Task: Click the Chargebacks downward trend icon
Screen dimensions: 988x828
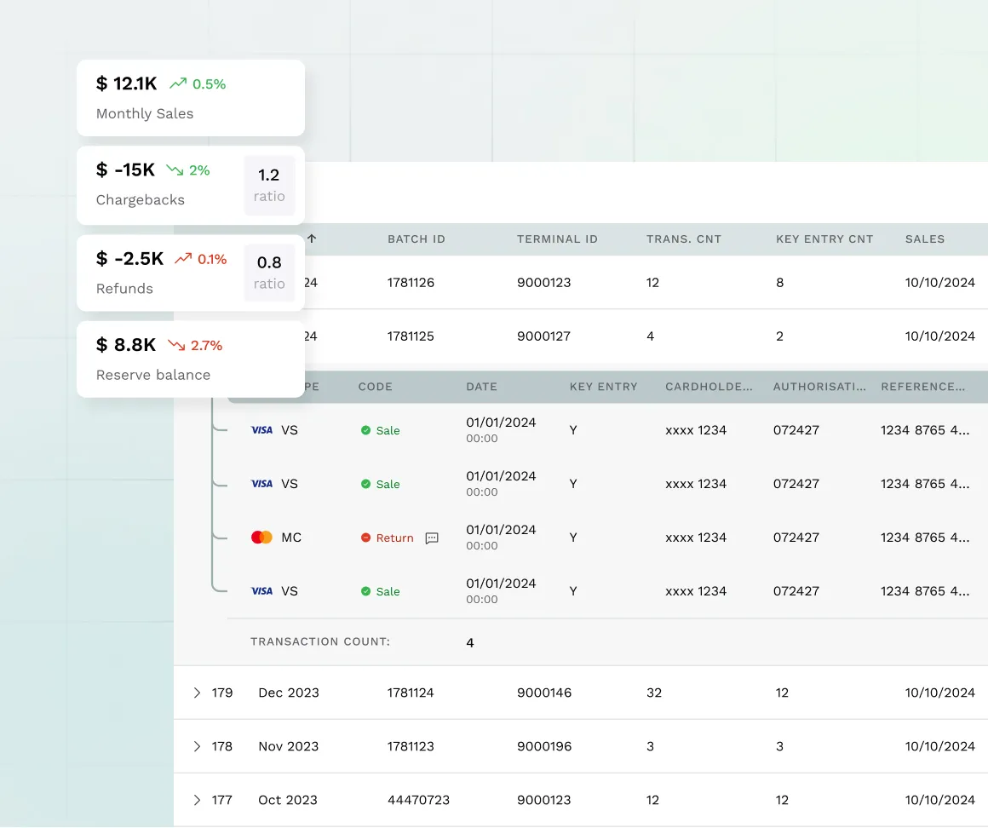Action: (x=175, y=170)
